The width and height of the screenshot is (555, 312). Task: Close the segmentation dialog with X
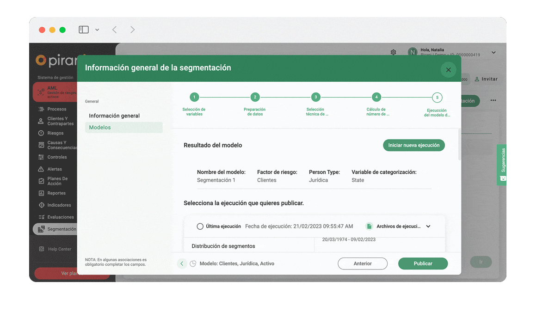click(448, 70)
